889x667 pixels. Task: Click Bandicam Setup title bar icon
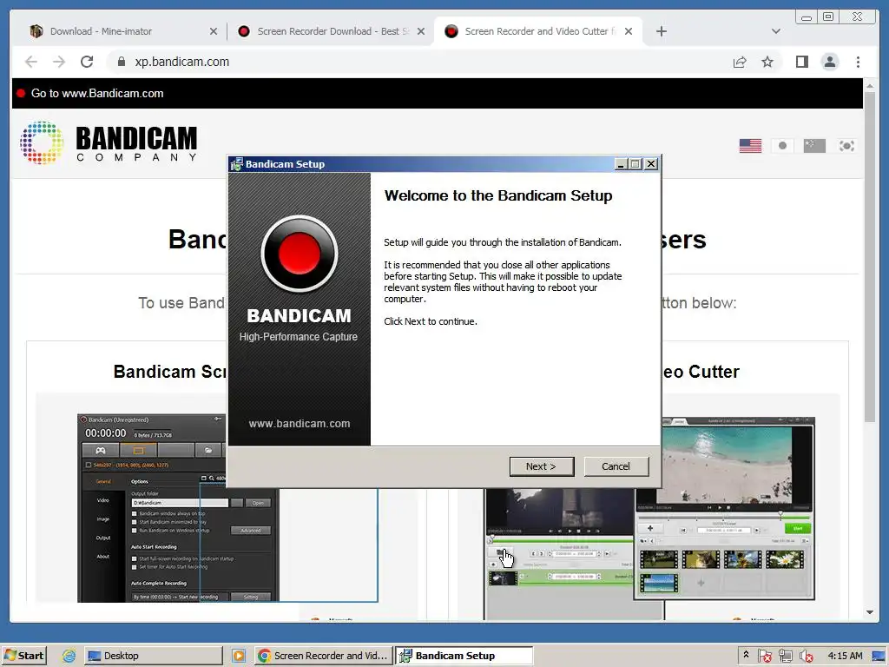(x=236, y=164)
